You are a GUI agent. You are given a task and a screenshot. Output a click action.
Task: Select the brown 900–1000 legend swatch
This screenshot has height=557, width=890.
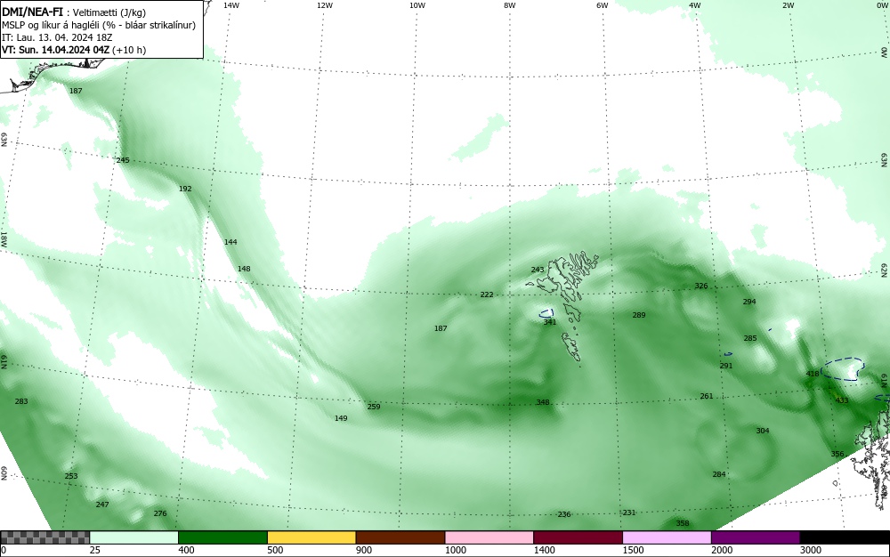click(x=400, y=537)
